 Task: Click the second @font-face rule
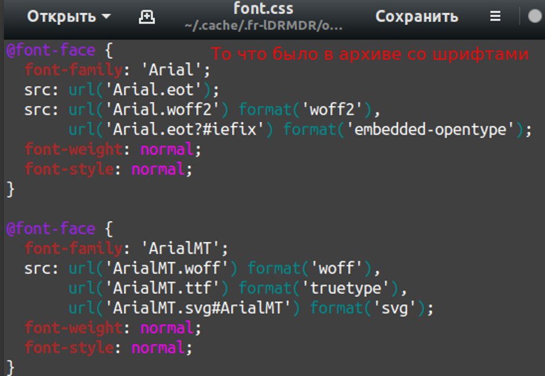tap(51, 229)
